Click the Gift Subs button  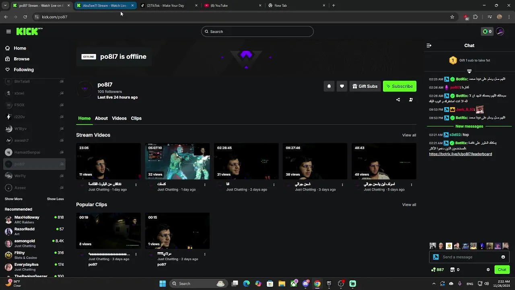365,86
